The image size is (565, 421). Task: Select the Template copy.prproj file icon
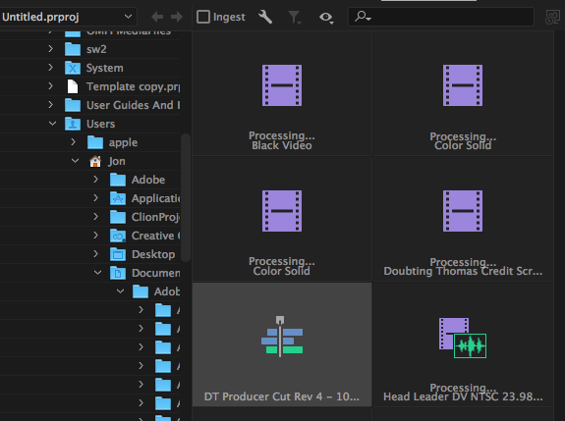(x=73, y=86)
